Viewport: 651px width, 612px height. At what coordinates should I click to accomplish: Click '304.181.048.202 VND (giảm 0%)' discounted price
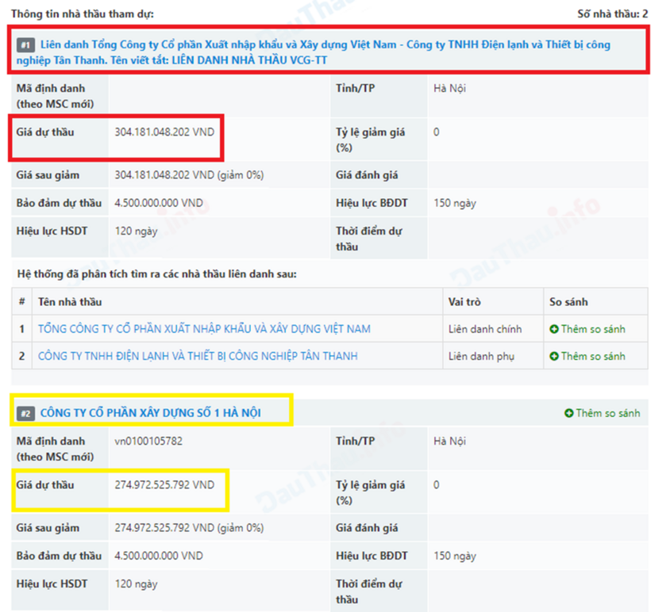coord(189,175)
